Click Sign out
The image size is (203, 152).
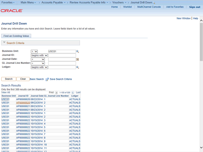coord(194,7)
